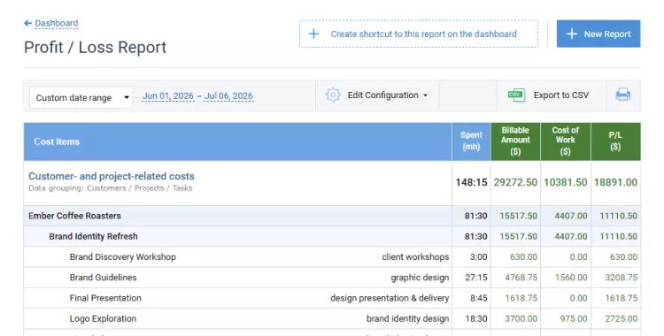Open Customer- and project-related costs heading

pyautogui.click(x=112, y=176)
